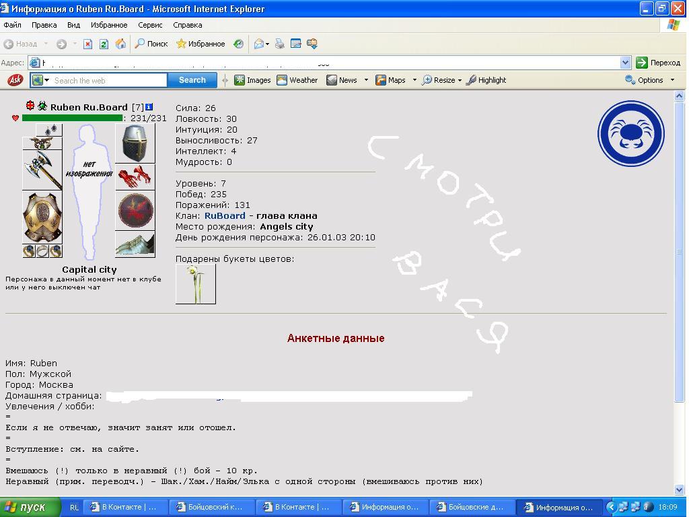Click the Discuss/Messenger toolbar icon

point(312,44)
